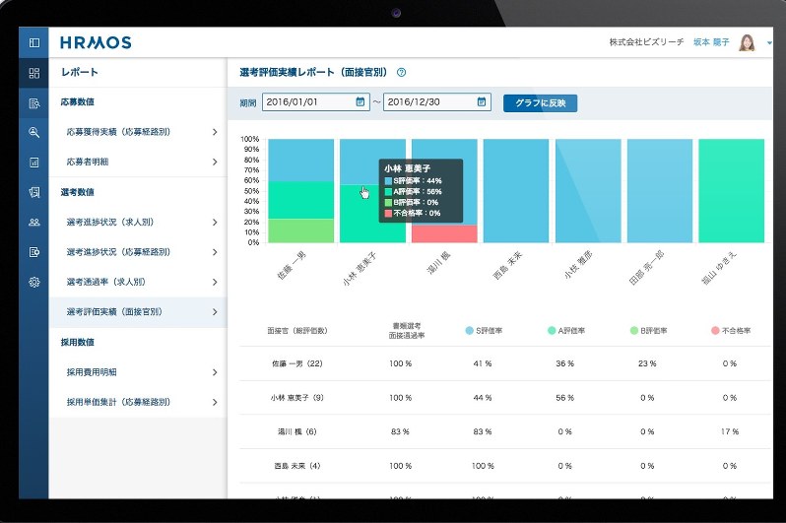Open the candidate search magnifier icon

[x=34, y=133]
